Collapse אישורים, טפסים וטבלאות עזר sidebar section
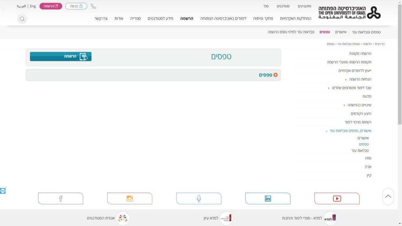This screenshot has width=402, height=226. pos(349,131)
